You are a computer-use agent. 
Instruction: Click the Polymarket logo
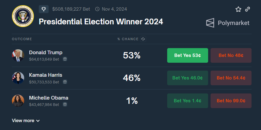coord(228,23)
